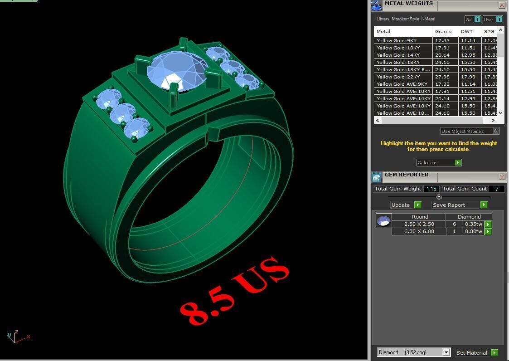Select the Yellow Gold:18KY row

click(435, 62)
